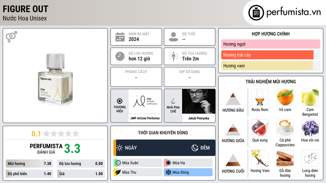
Task: Click the perfumista.vn bottle logo icon
Action: tap(256, 13)
